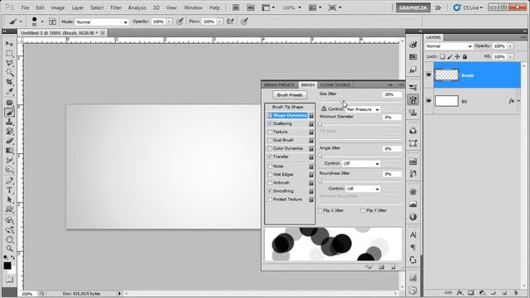The height and width of the screenshot is (298, 530).
Task: Open the Window menu
Action: click(x=193, y=7)
